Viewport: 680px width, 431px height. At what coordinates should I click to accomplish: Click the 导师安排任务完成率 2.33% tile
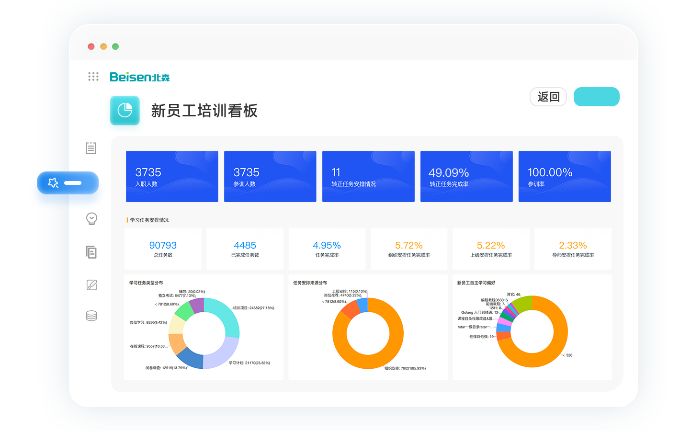573,249
